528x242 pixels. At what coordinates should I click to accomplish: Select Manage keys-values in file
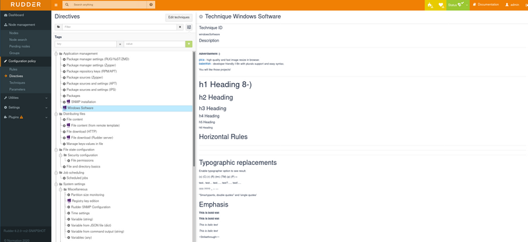pos(84,144)
